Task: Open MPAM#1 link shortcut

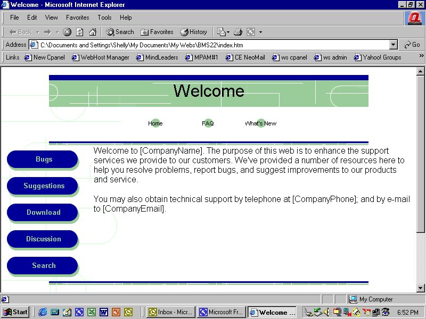Action: coord(202,57)
